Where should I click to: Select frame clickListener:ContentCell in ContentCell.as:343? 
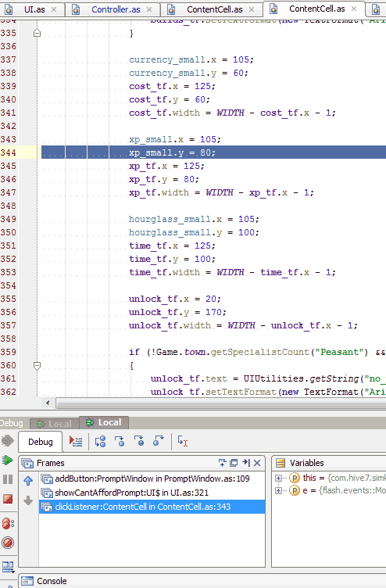(152, 507)
